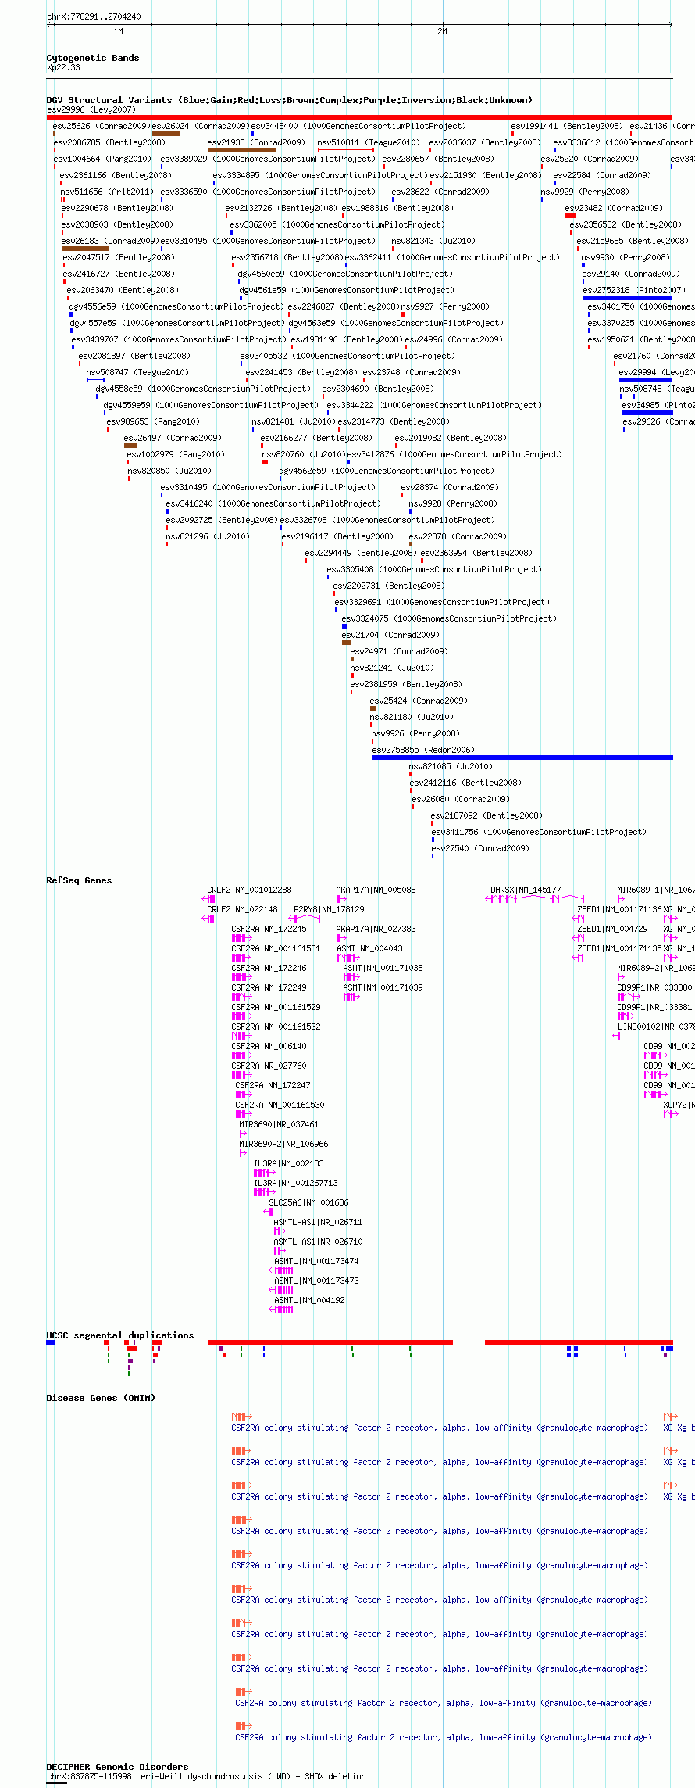The image size is (695, 1788).
Task: Open the CD99P1|NR_033380 gene
Action: coord(654,987)
